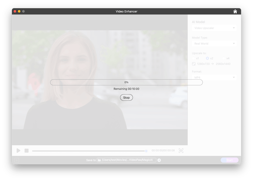
Task: Choose the x4 upscale radio button
Action: (x=224, y=58)
